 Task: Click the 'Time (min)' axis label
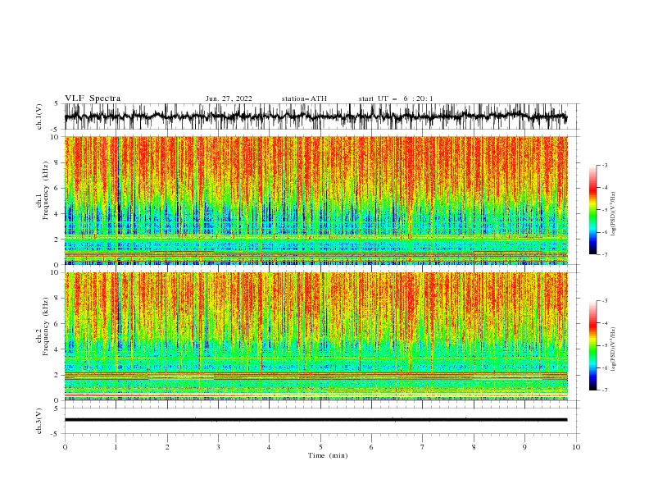click(x=328, y=455)
